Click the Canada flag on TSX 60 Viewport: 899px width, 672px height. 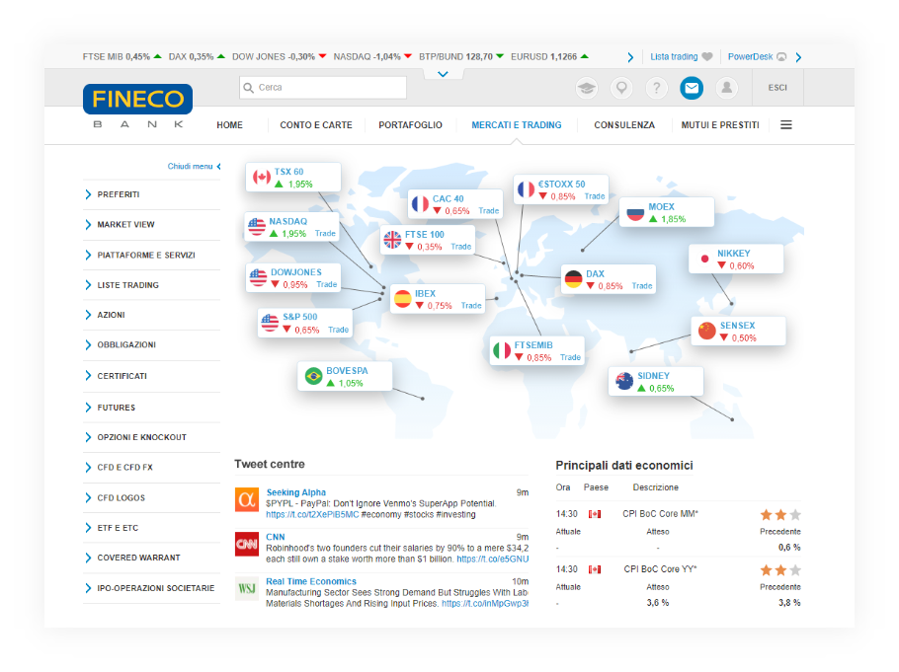coord(262,177)
